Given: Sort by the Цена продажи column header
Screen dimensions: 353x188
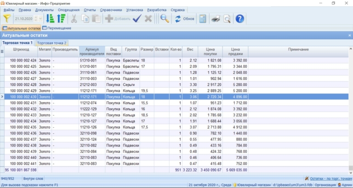Looking at the screenshot, I should click(236, 51).
